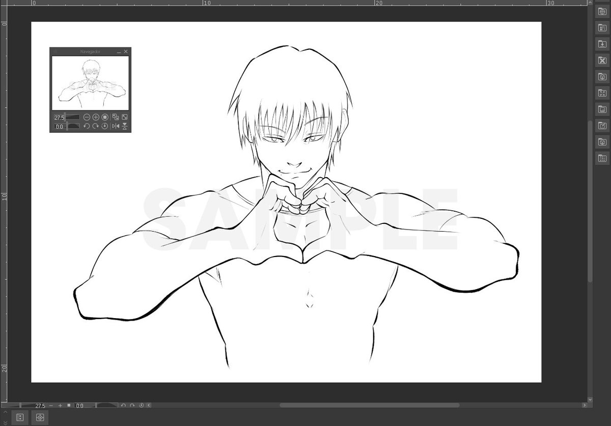Click the Navegador preview thumbnail
Viewport: 611px width, 426px height.
point(90,83)
